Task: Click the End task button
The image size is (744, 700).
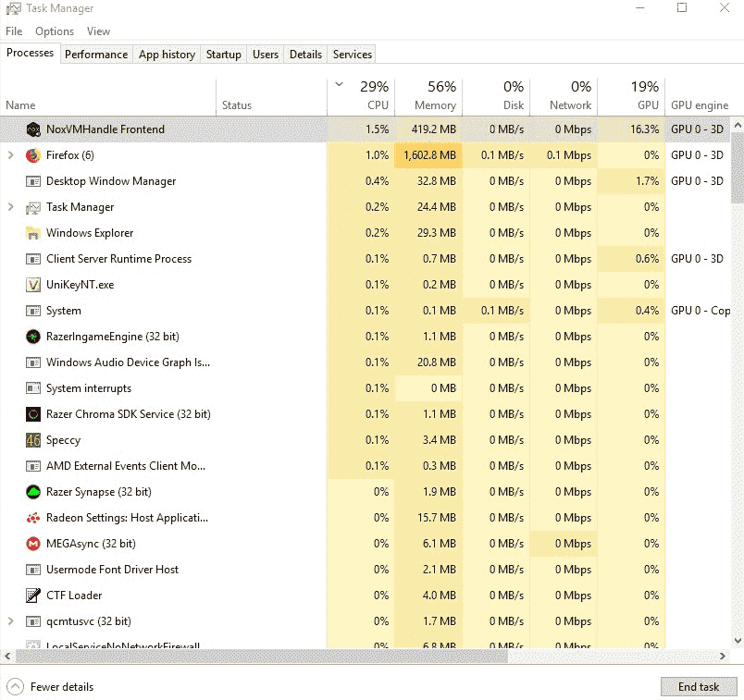Action: coord(699,686)
